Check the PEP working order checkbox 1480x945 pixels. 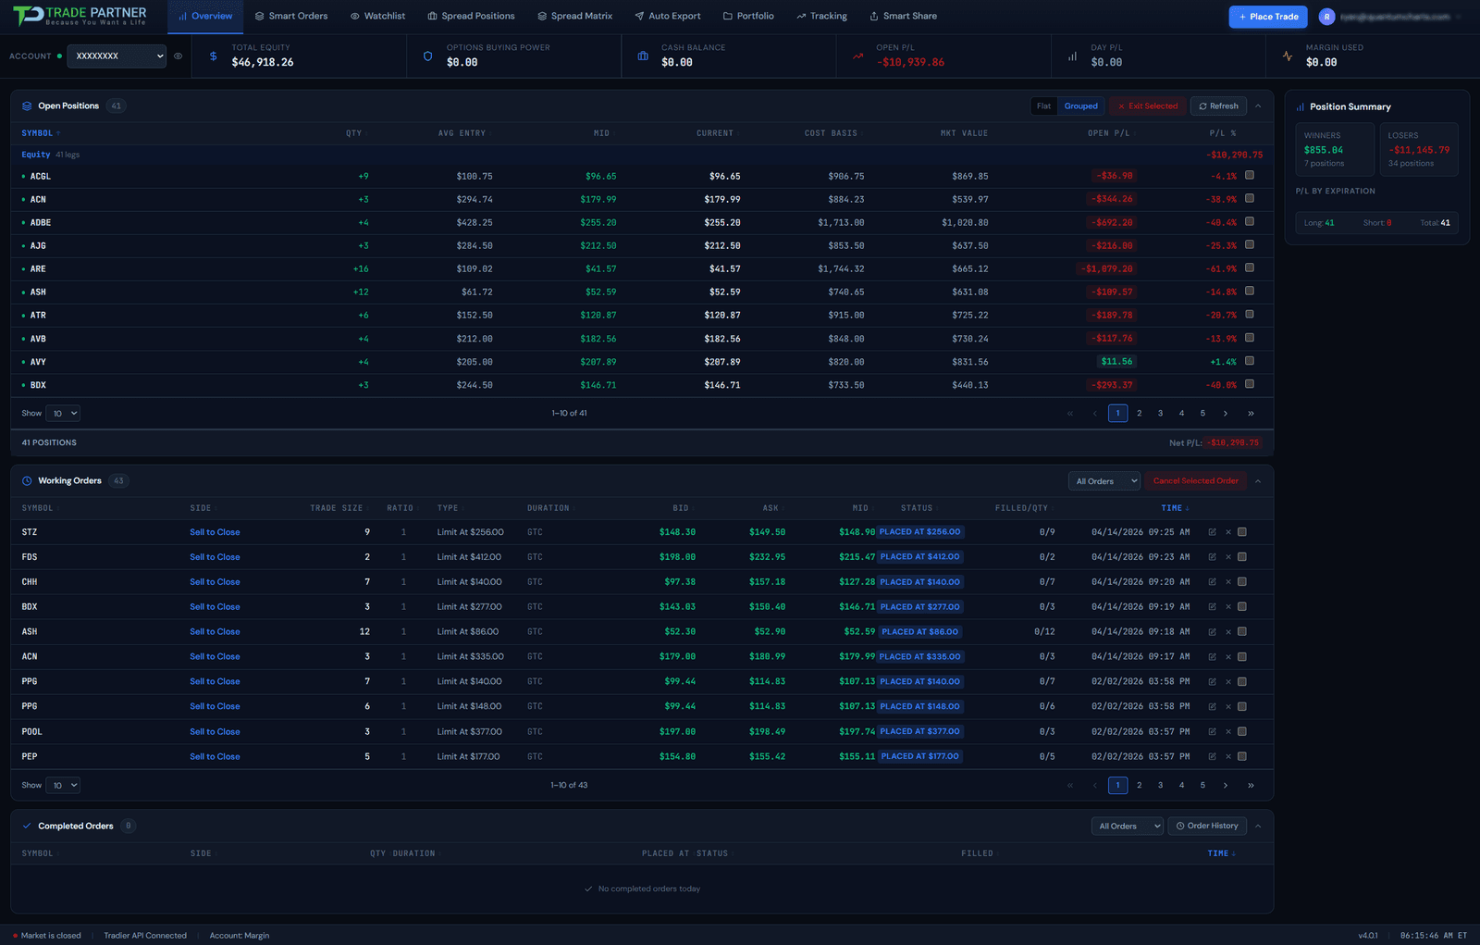1242,756
